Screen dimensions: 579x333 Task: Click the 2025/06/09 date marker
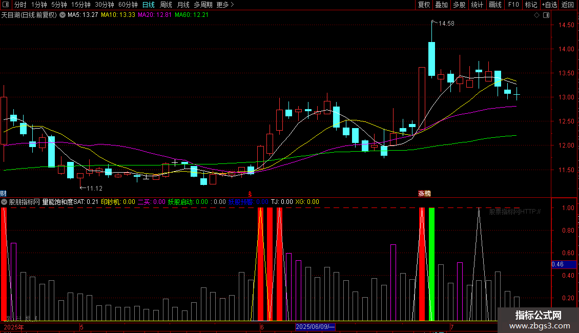point(315,327)
